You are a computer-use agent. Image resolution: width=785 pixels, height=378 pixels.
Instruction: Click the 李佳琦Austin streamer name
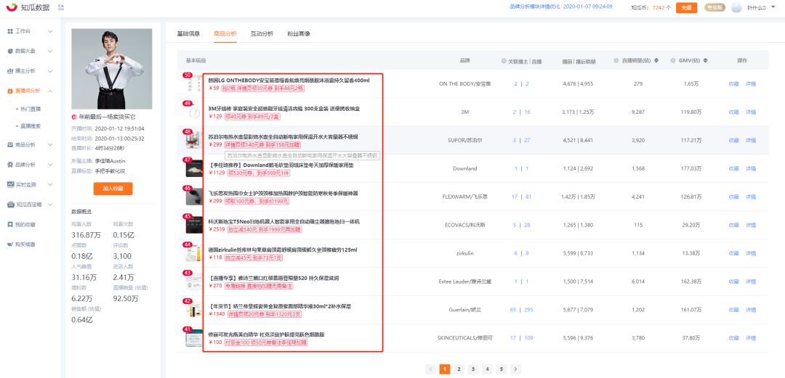[x=110, y=161]
